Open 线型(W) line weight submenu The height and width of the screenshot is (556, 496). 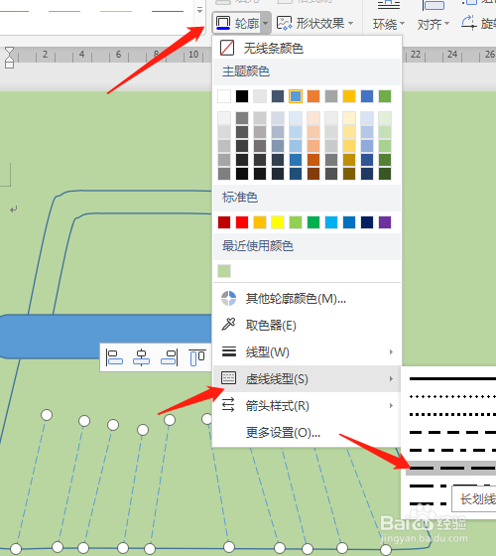(x=307, y=352)
